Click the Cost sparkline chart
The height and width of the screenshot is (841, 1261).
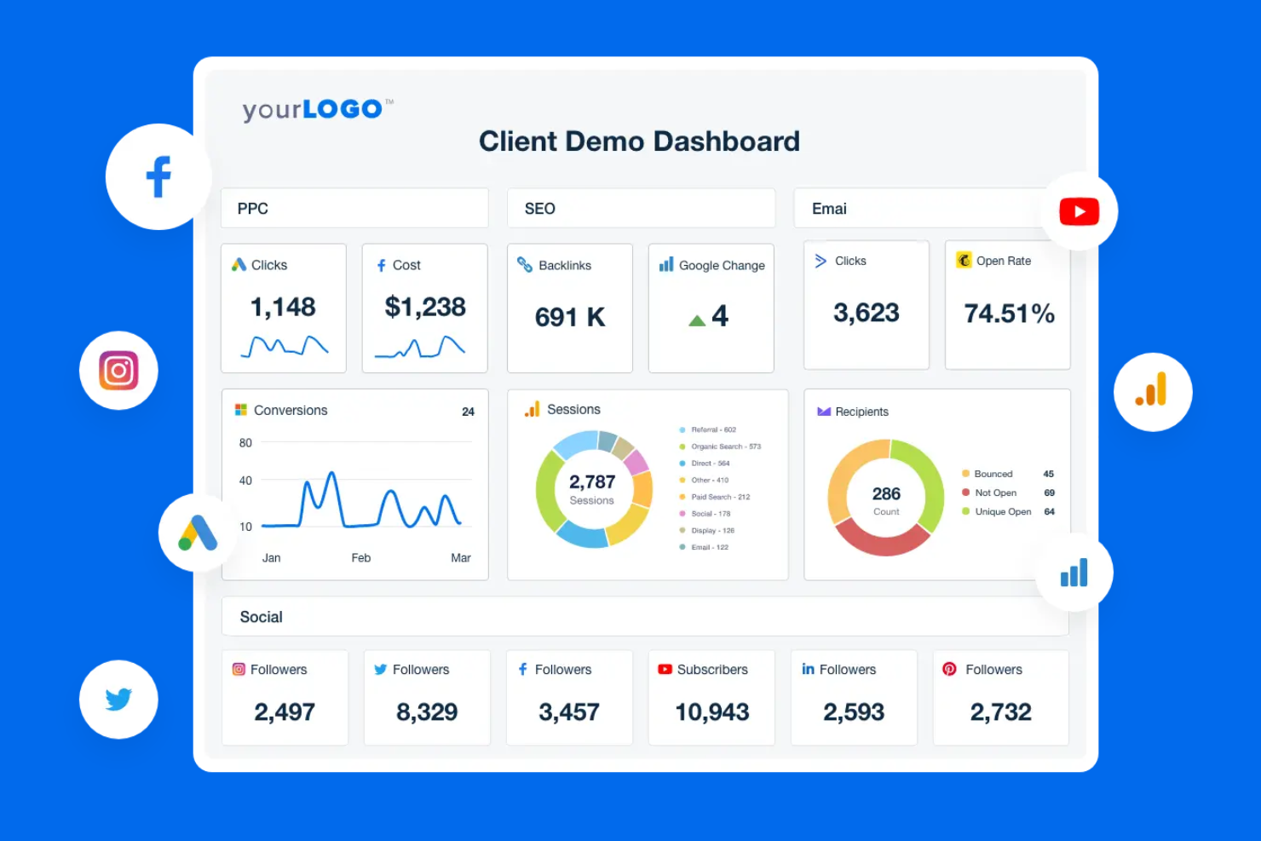pyautogui.click(x=420, y=346)
